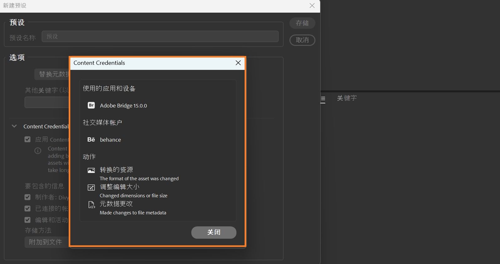Click the 元数据更改 file-code icon
The height and width of the screenshot is (264, 500).
[91, 205]
